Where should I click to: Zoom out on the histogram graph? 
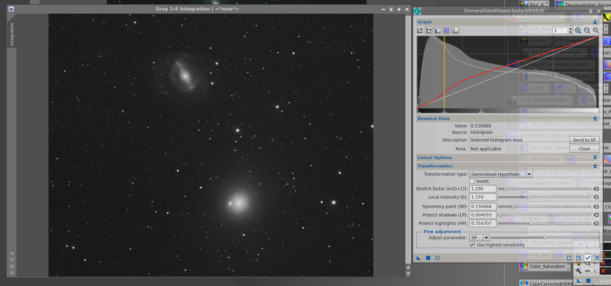pos(587,30)
